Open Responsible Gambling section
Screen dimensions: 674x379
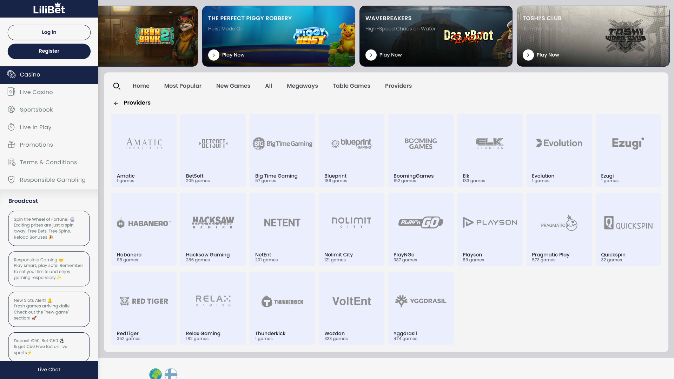point(11,179)
